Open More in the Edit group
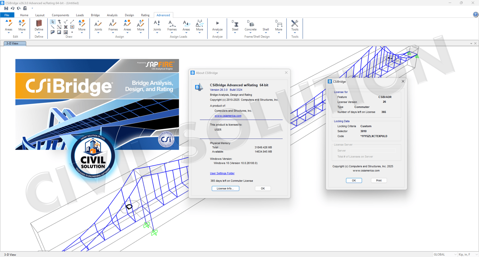479x257 pixels. pos(22,26)
